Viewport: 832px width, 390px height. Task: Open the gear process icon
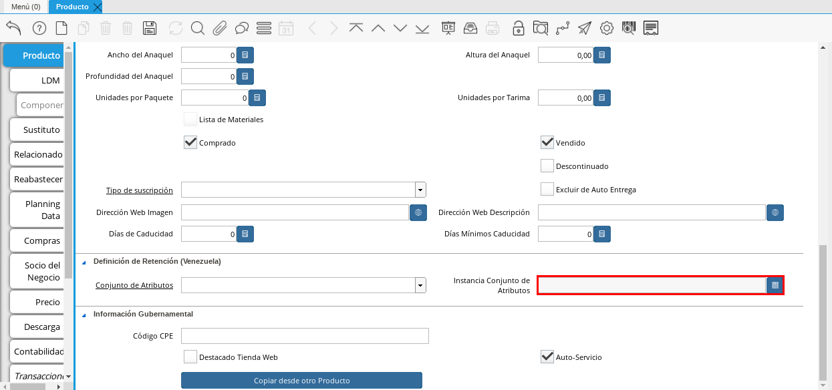coord(606,28)
